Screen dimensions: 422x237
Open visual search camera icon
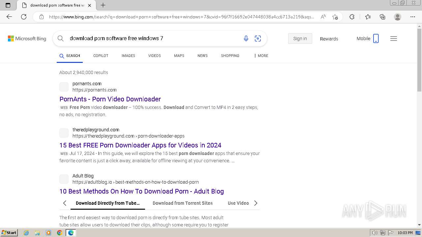click(x=258, y=39)
